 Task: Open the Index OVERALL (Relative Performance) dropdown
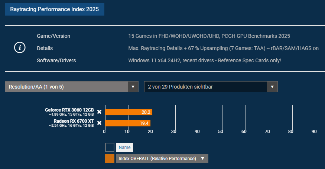click(x=162, y=159)
